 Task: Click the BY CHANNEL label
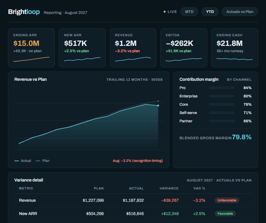pyautogui.click(x=239, y=79)
